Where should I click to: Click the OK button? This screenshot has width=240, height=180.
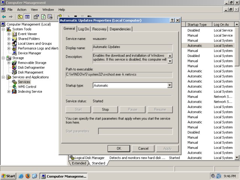[119, 148]
